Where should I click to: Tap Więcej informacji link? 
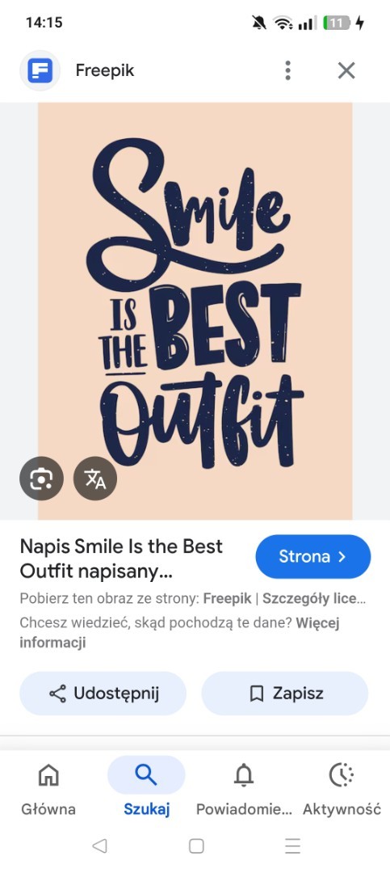tap(179, 632)
